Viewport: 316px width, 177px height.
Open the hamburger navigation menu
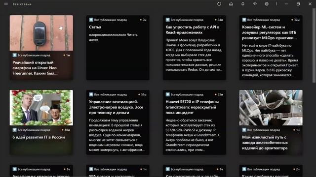tap(6, 4)
